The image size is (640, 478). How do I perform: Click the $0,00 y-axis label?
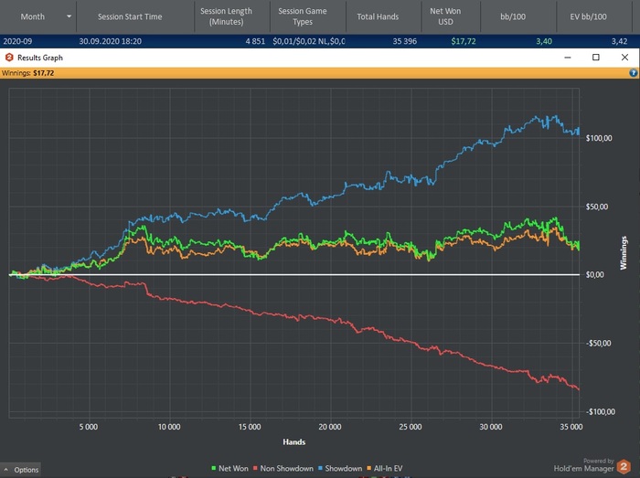pos(594,275)
